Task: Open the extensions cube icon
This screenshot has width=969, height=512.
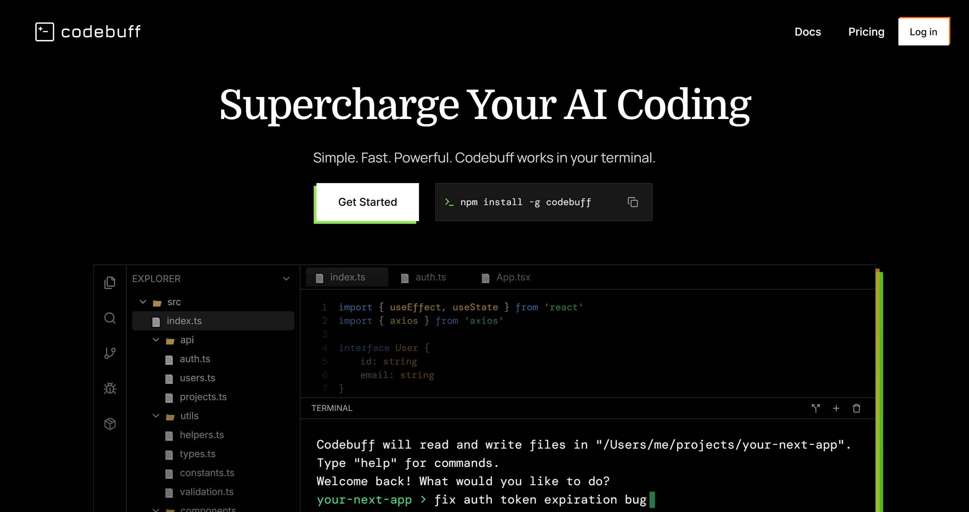Action: point(110,424)
